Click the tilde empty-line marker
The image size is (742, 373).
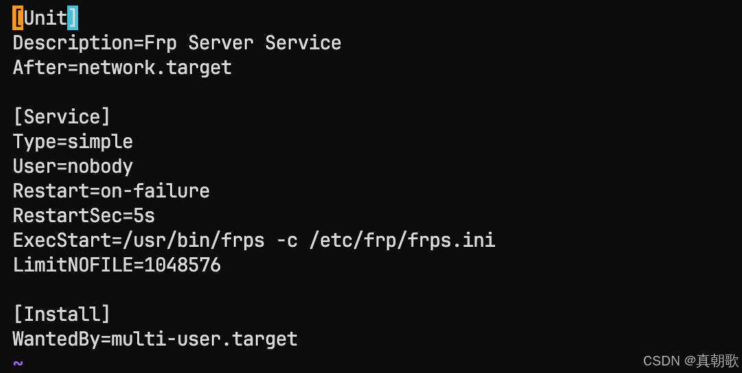(18, 363)
